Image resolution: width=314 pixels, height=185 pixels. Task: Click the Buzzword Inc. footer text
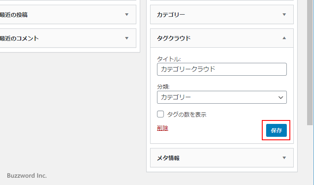(27, 176)
